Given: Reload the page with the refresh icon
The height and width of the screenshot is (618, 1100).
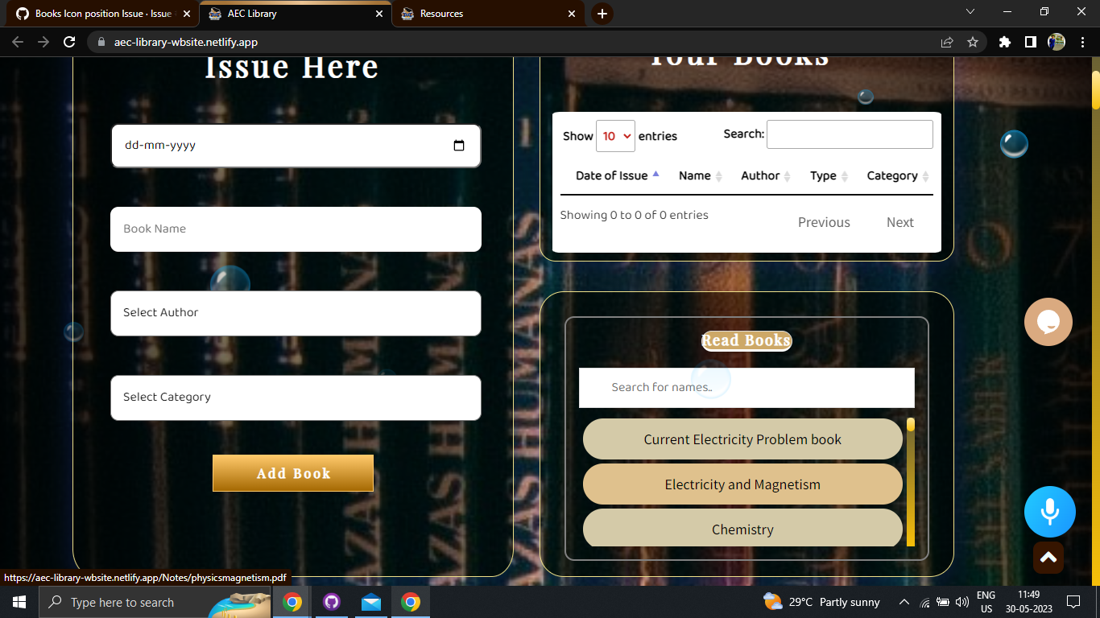Looking at the screenshot, I should point(69,41).
